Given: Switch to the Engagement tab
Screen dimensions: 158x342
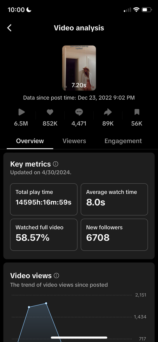Looking at the screenshot, I should (123, 141).
